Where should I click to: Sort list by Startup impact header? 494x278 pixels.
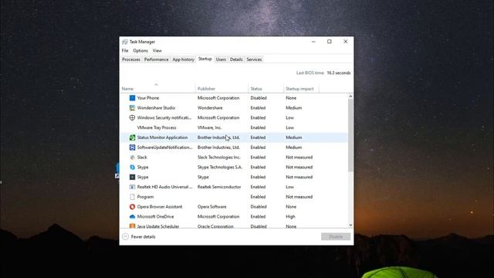coord(301,89)
